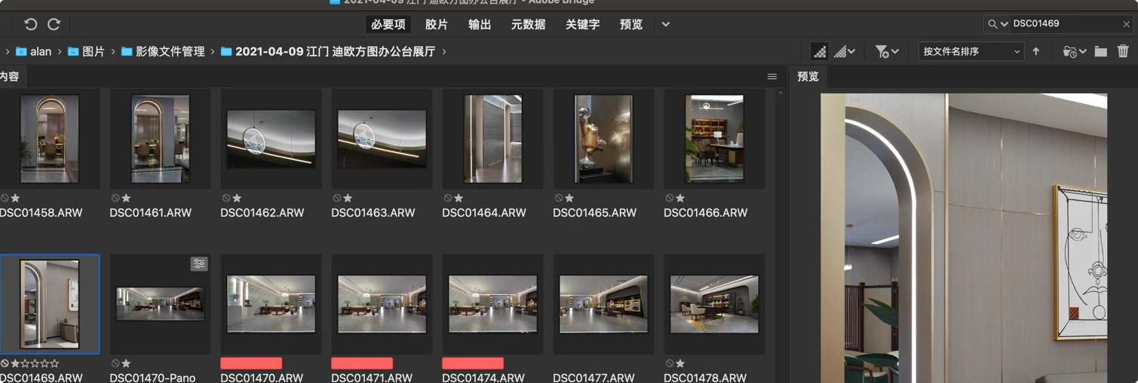
Task: Click the star rating on DSC01466.ARW
Action: click(x=680, y=198)
